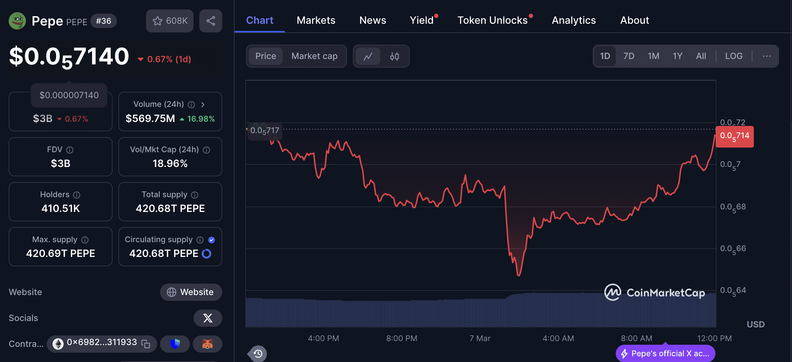The image size is (792, 362).
Task: Visit Pepe's Website button
Action: click(x=191, y=292)
